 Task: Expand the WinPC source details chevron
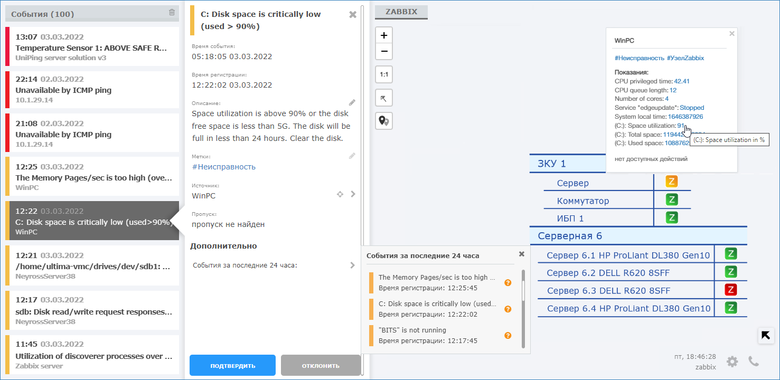[353, 194]
